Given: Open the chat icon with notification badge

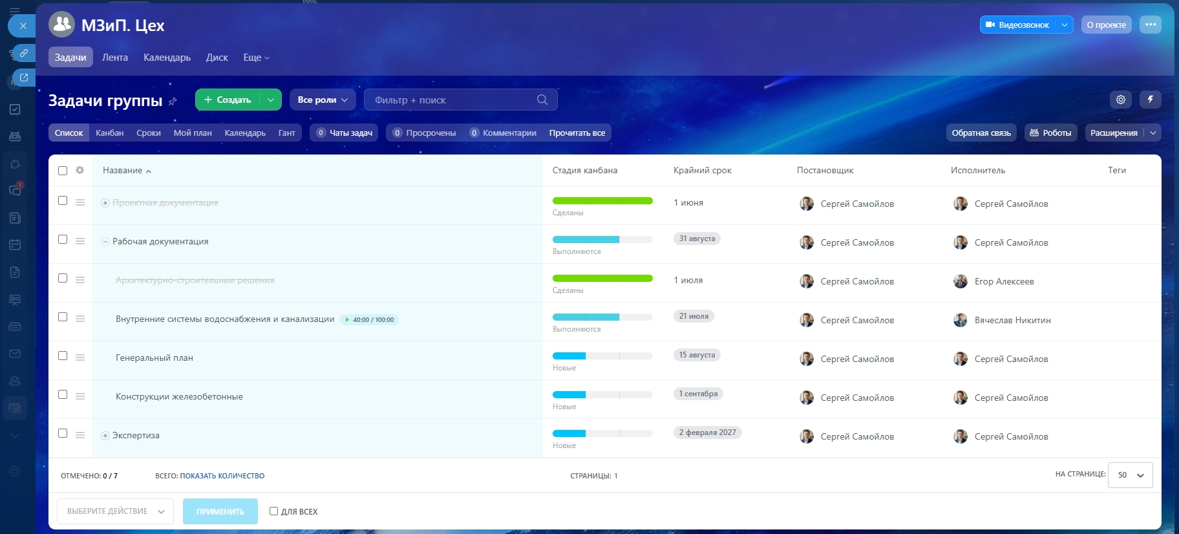Looking at the screenshot, I should (x=15, y=190).
